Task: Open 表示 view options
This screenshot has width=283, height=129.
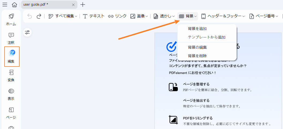Action: click(x=11, y=95)
